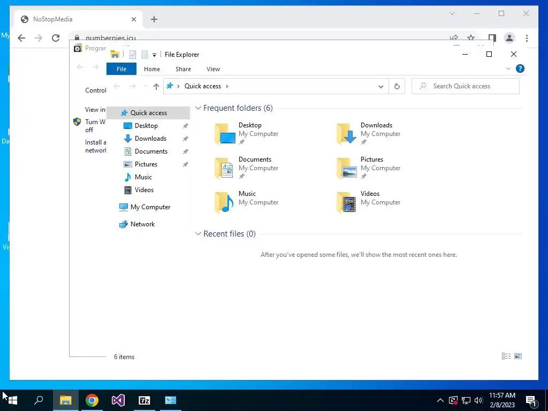The width and height of the screenshot is (548, 411).
Task: Expand the ribbon with the chevron
Action: point(508,68)
